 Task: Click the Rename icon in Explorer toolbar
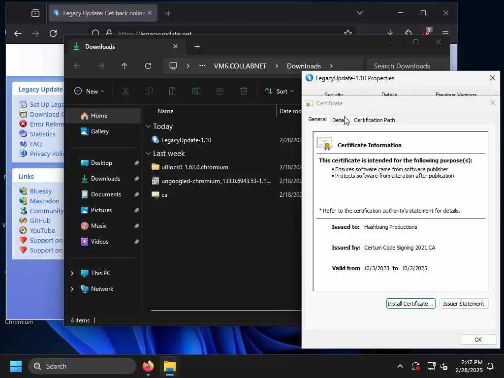[x=196, y=91]
